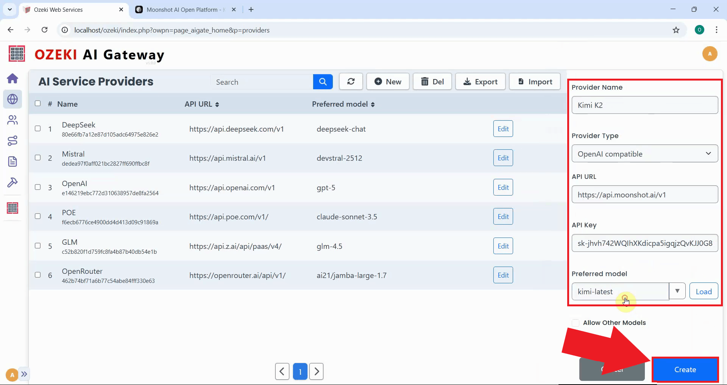This screenshot has width=727, height=385.
Task: Click the hammer tools sidebar icon
Action: 12,183
